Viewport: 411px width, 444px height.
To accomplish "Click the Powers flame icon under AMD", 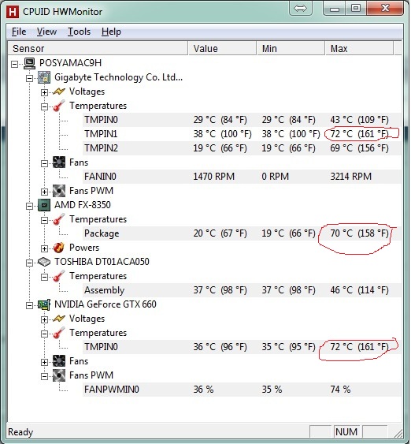I will pos(59,248).
